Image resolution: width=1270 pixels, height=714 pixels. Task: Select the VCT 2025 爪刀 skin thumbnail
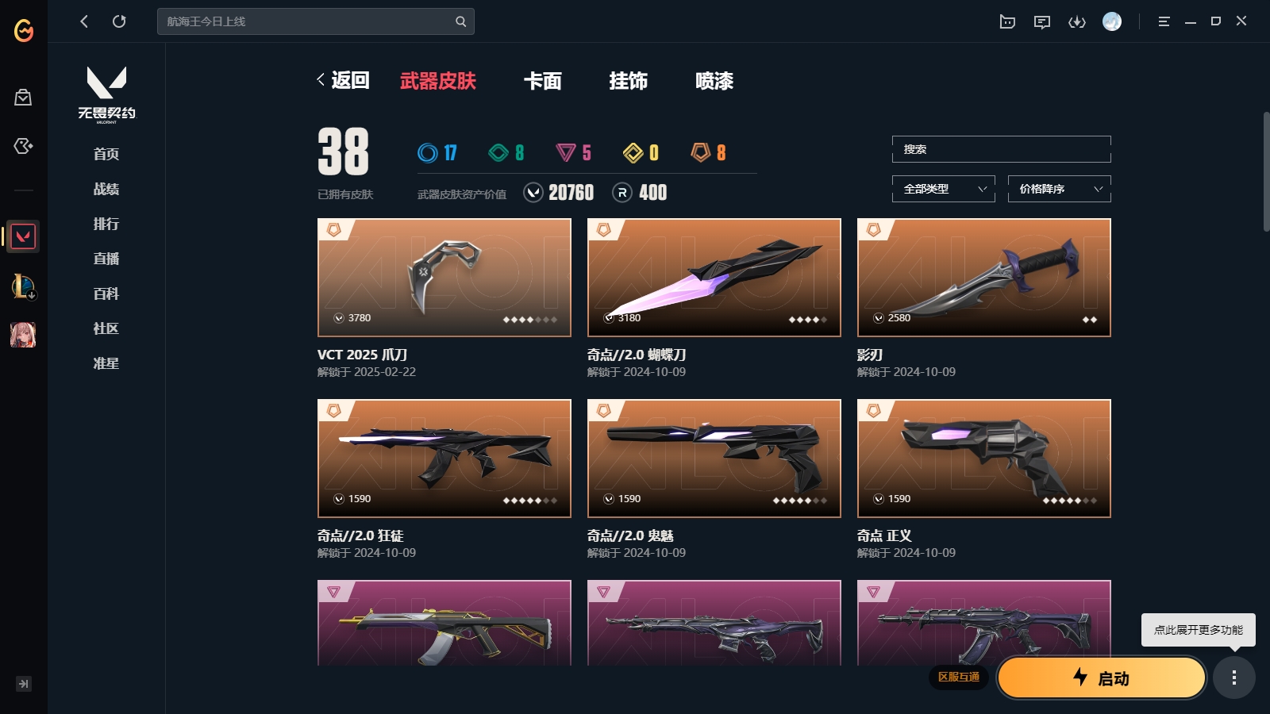tap(444, 278)
